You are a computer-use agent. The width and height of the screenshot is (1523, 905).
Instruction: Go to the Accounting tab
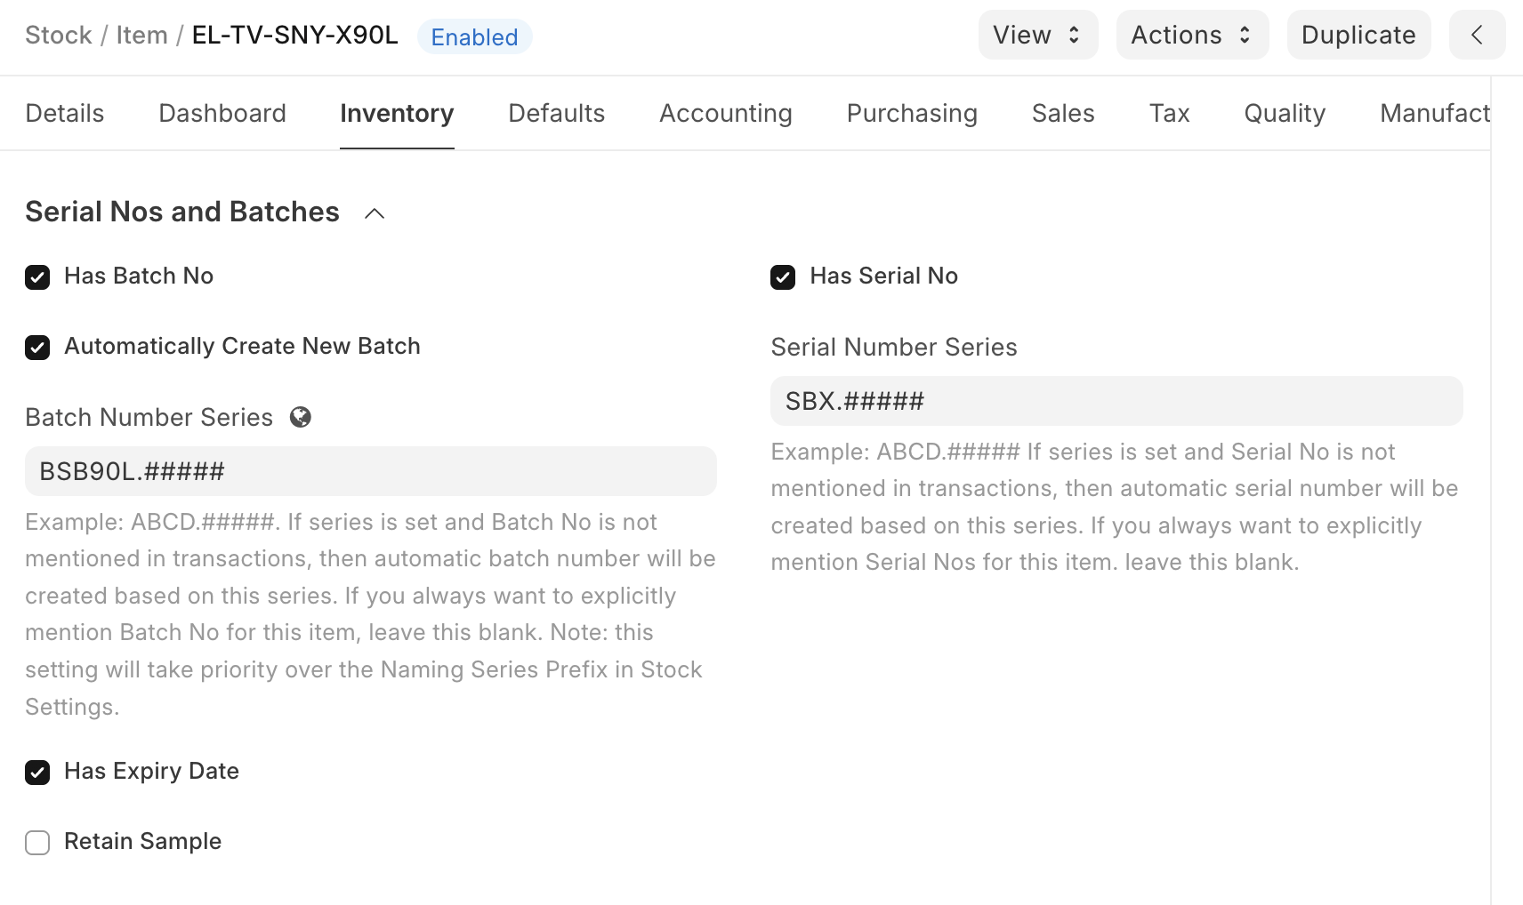(x=725, y=114)
